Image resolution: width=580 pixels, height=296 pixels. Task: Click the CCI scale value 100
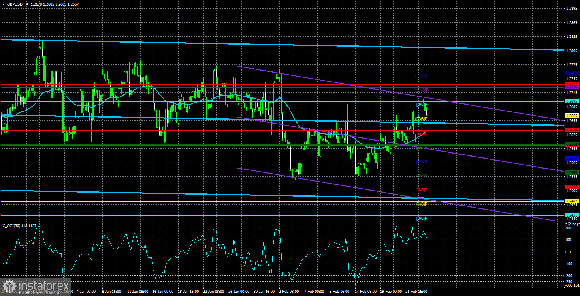pyautogui.click(x=568, y=240)
